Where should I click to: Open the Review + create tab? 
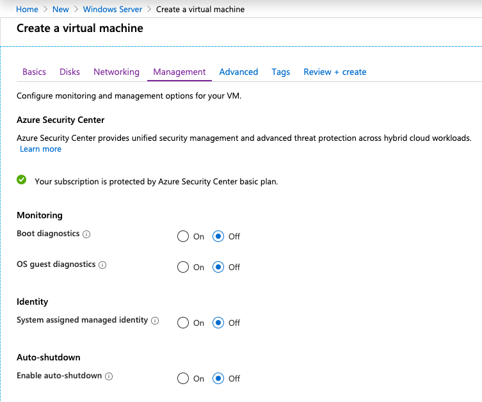click(335, 72)
